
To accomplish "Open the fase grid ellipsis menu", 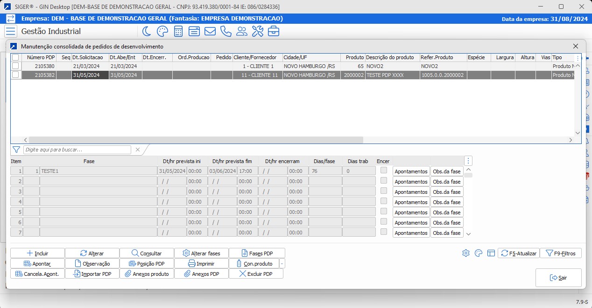I will tap(468, 161).
